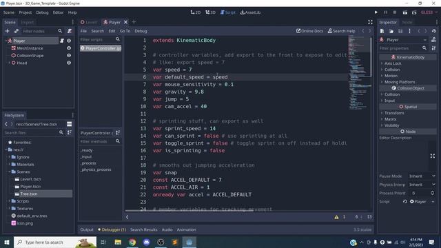Click the Filter nodes search field

pyautogui.click(x=43, y=31)
